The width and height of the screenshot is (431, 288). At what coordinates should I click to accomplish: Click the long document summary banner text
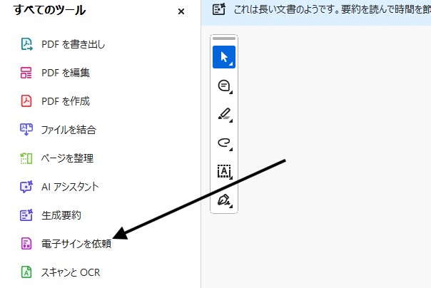tap(328, 11)
